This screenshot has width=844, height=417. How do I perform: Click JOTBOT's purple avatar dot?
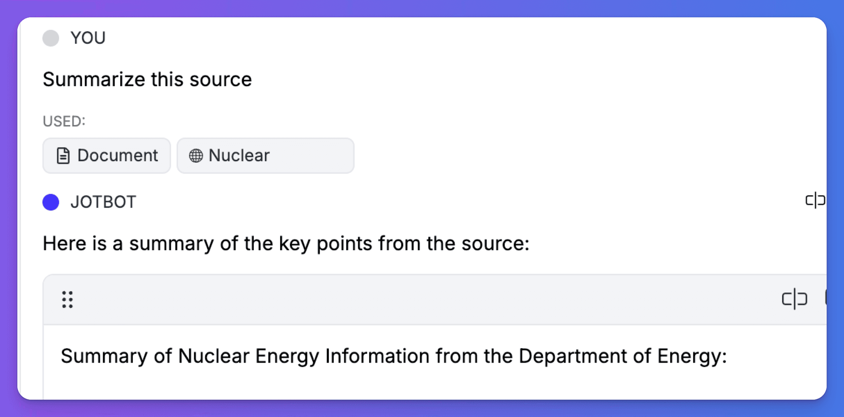click(x=51, y=202)
